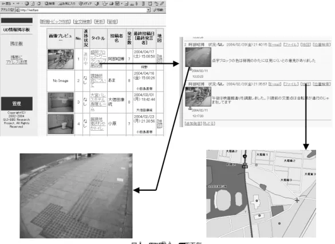Click the map icon in topic row 4
Screen dimensions: 335x244
coord(159,124)
